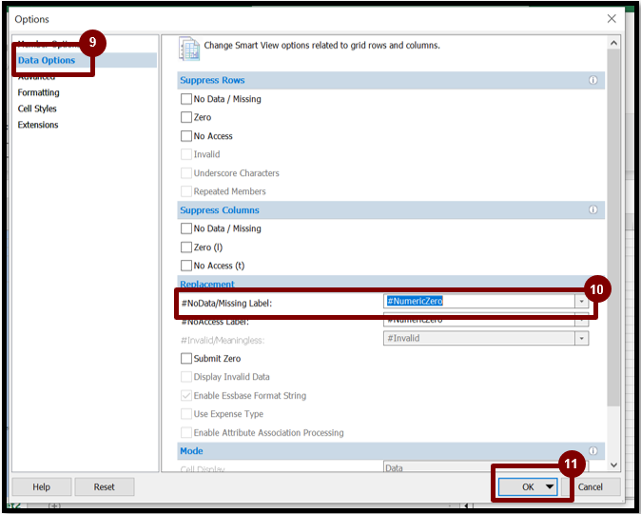This screenshot has width=641, height=514.
Task: Select Cell Styles in left pane
Action: tap(37, 109)
